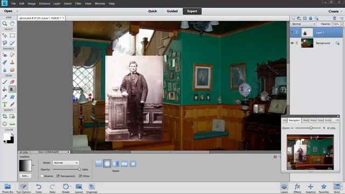The height and width of the screenshot is (194, 345).
Task: Select the Crop tool
Action: click(5, 116)
